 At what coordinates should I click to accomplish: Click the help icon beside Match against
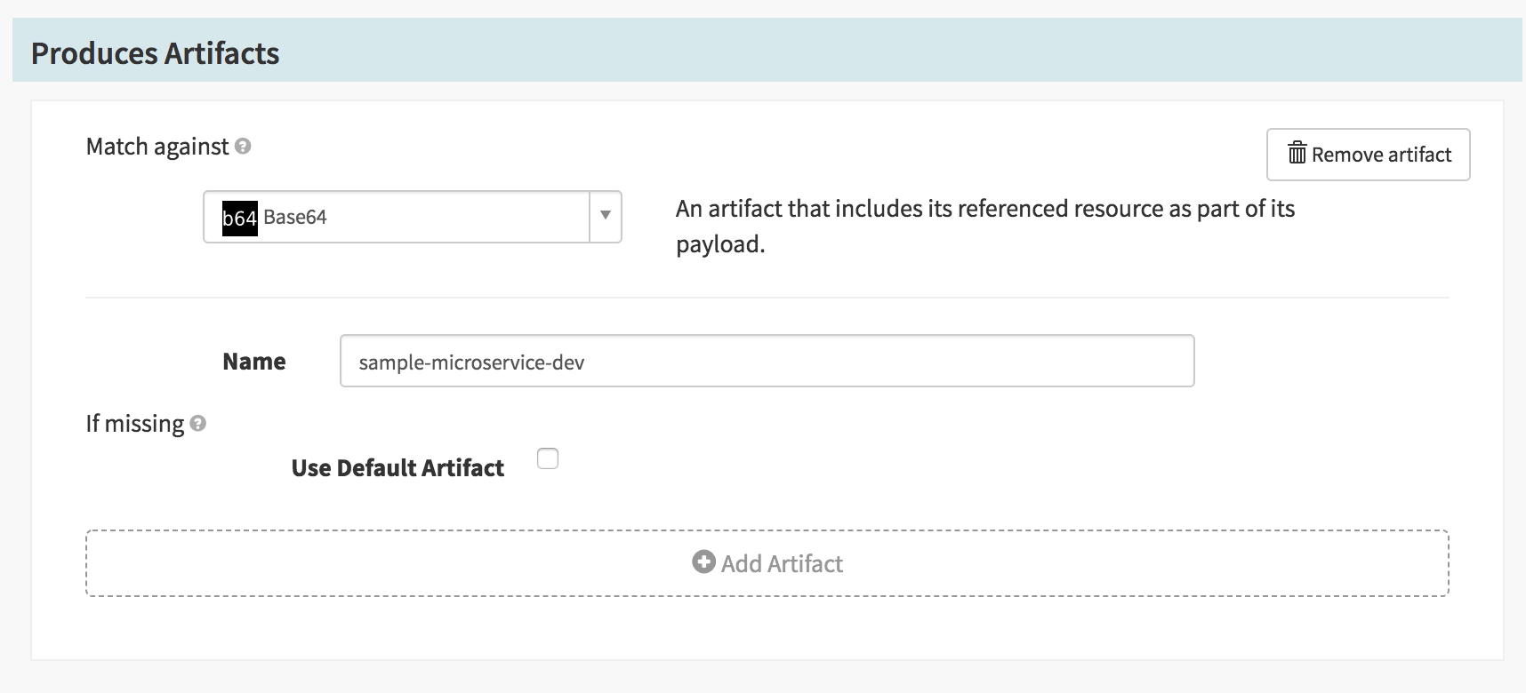[x=243, y=147]
